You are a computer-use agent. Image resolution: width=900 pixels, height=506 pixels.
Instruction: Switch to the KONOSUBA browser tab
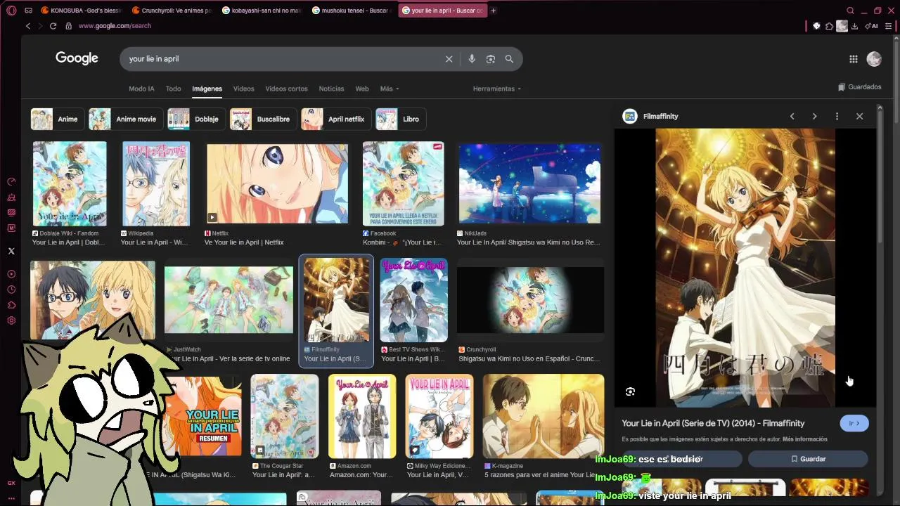82,11
